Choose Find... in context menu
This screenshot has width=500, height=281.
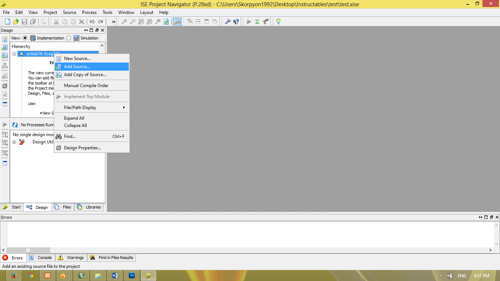(92, 136)
